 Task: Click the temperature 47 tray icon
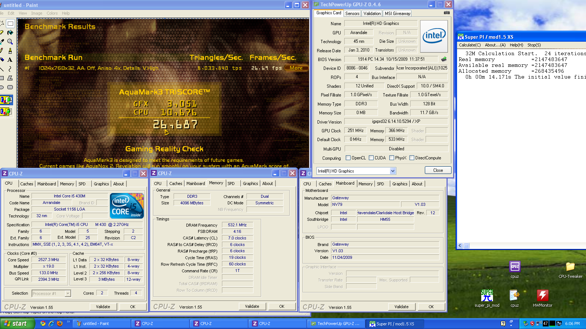click(x=546, y=324)
